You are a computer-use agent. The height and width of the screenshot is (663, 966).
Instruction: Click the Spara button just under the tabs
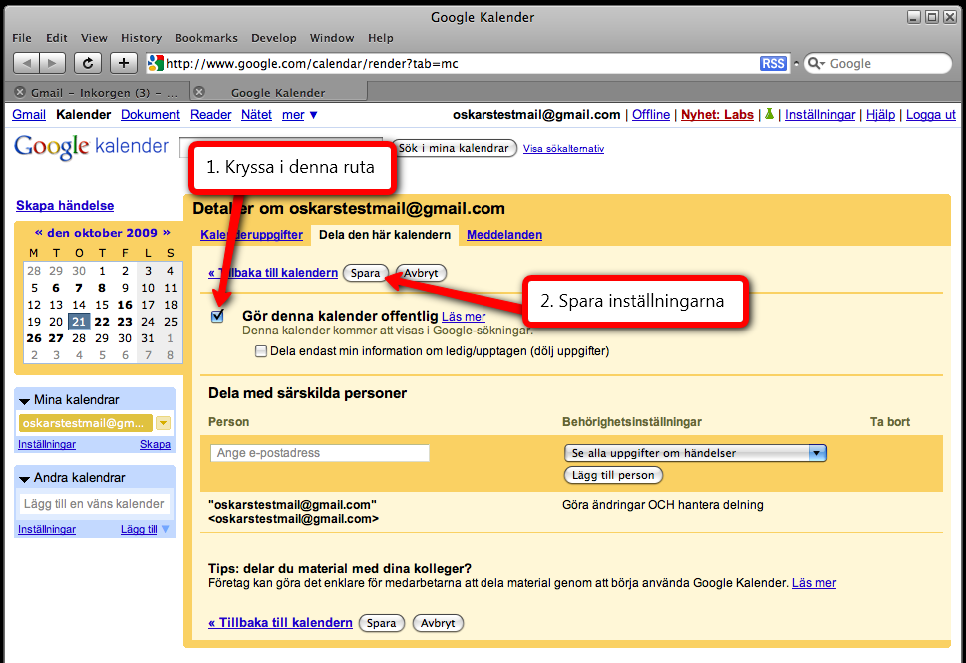pos(366,273)
